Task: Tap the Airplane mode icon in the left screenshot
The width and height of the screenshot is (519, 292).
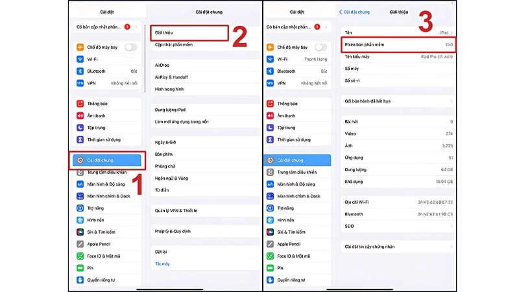Action: (x=80, y=47)
